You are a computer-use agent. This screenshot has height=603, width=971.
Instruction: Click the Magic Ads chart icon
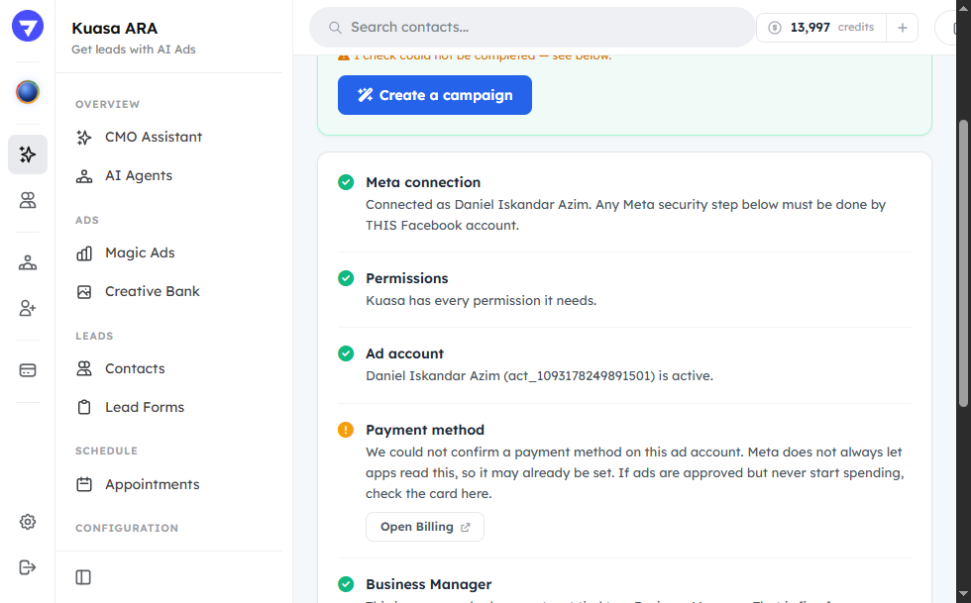pyautogui.click(x=84, y=252)
